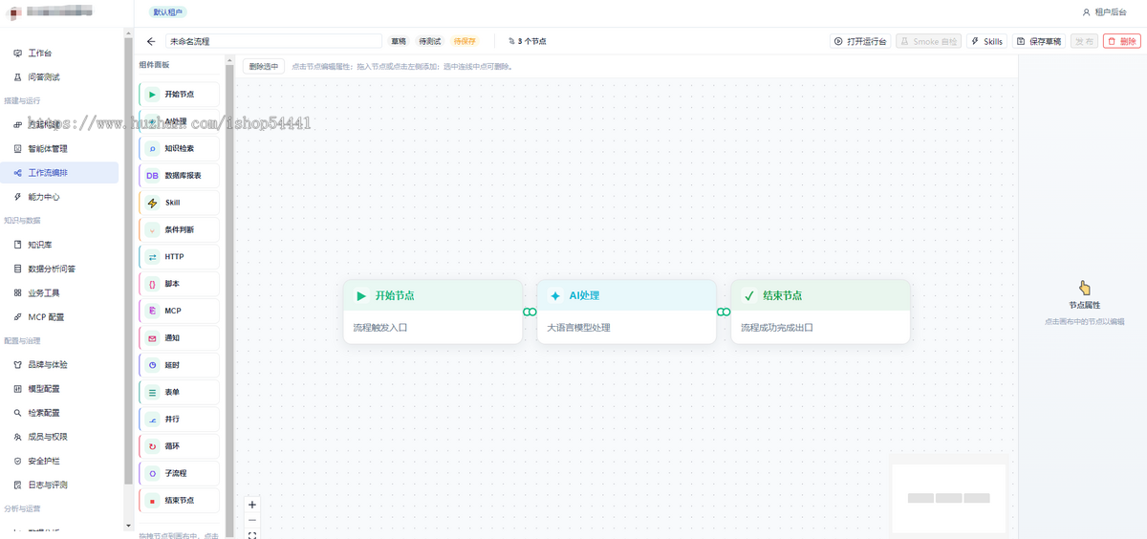Viewport: 1147px width, 539px height.
Task: Open 业务工具 in the sidebar
Action: point(59,292)
